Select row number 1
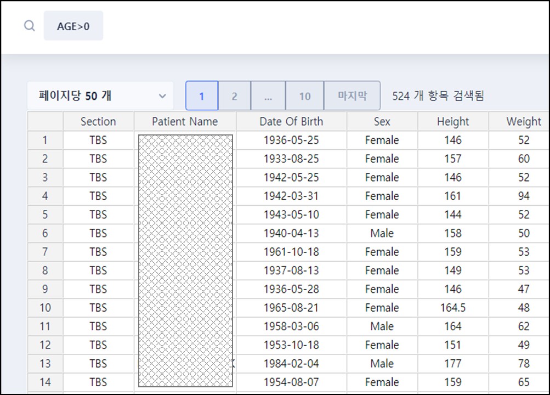Image resolution: width=550 pixels, height=395 pixels. point(46,140)
